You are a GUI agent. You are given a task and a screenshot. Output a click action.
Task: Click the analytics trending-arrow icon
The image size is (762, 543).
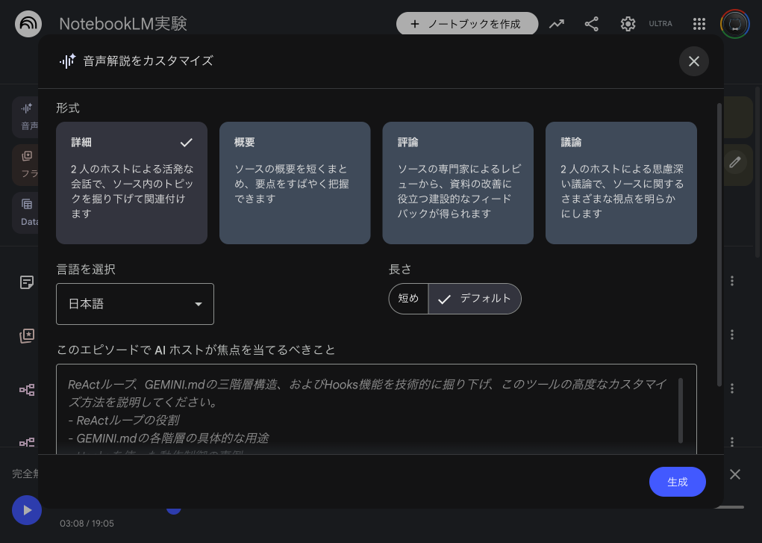(x=556, y=23)
